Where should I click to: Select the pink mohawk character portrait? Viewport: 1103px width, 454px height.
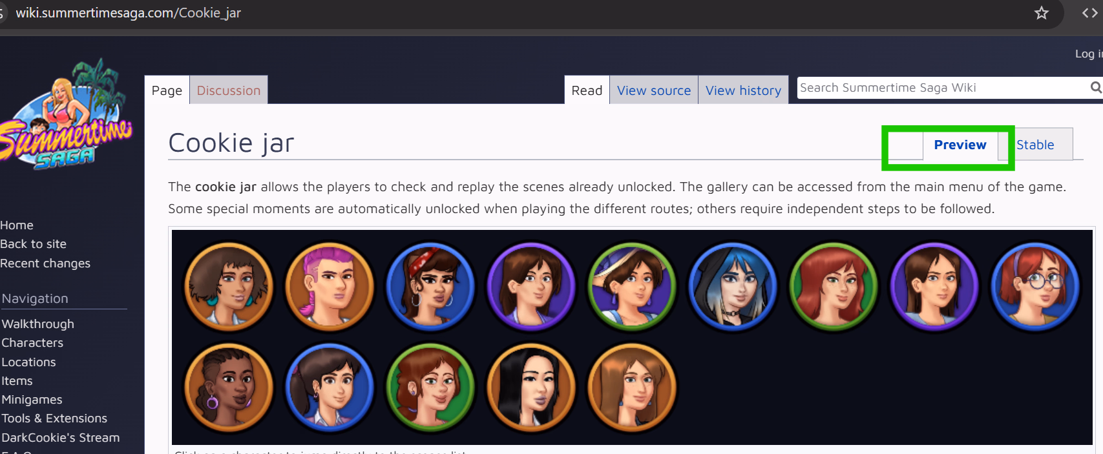pyautogui.click(x=330, y=286)
